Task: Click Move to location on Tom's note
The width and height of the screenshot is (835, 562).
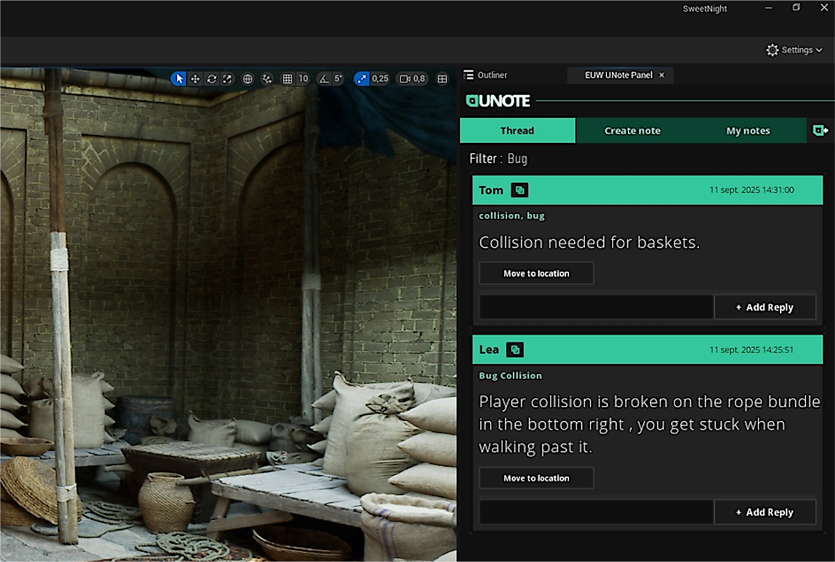Action: pos(536,273)
